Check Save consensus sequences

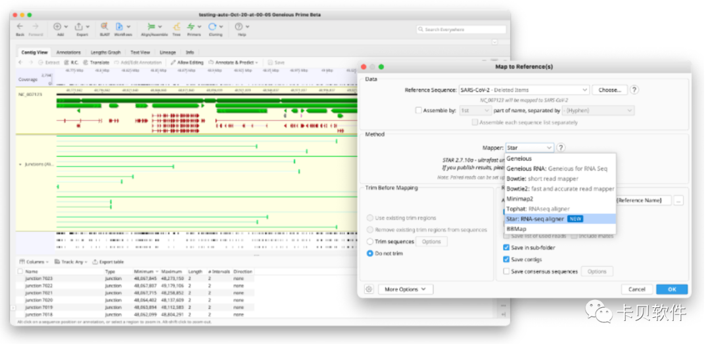point(506,272)
